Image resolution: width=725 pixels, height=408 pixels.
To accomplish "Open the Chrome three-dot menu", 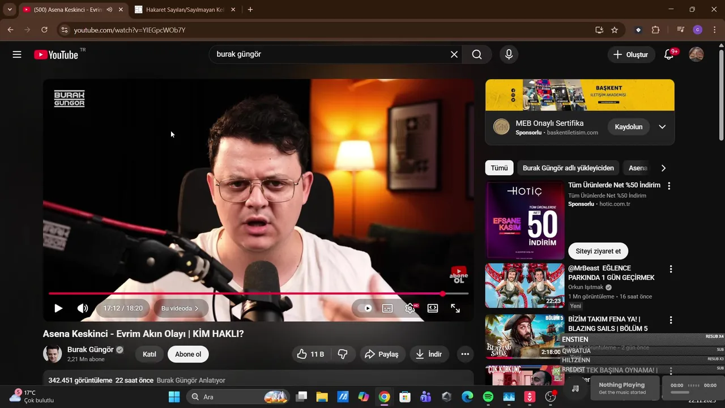I will click(x=714, y=29).
